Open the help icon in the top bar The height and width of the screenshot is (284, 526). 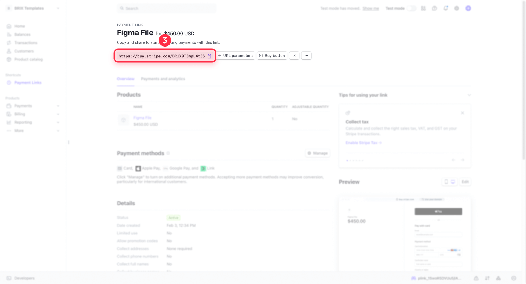tap(434, 8)
